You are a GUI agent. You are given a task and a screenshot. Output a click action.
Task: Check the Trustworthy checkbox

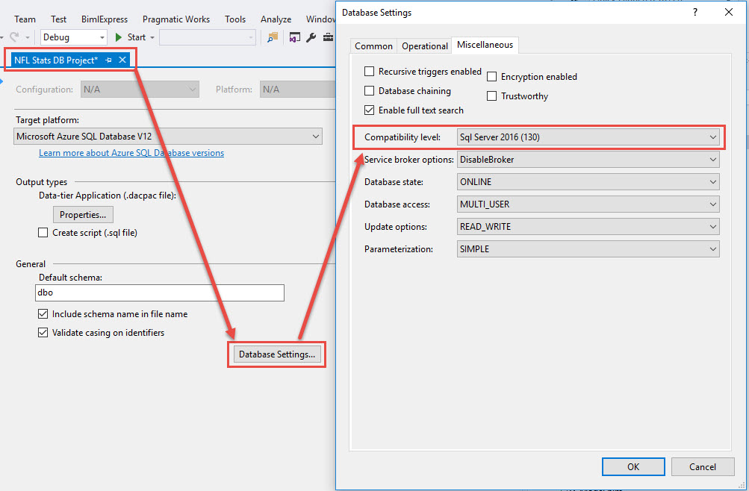click(491, 96)
